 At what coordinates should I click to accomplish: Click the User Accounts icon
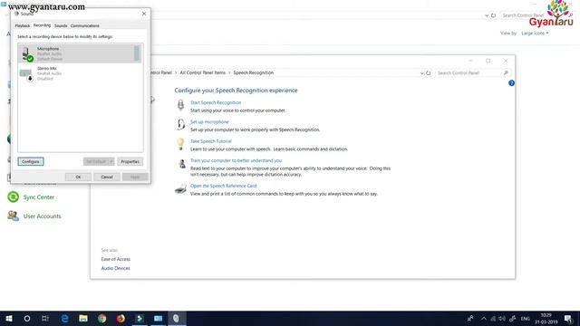pyautogui.click(x=14, y=216)
